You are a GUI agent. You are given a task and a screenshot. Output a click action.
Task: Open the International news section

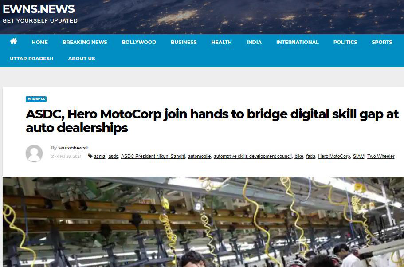(x=297, y=42)
